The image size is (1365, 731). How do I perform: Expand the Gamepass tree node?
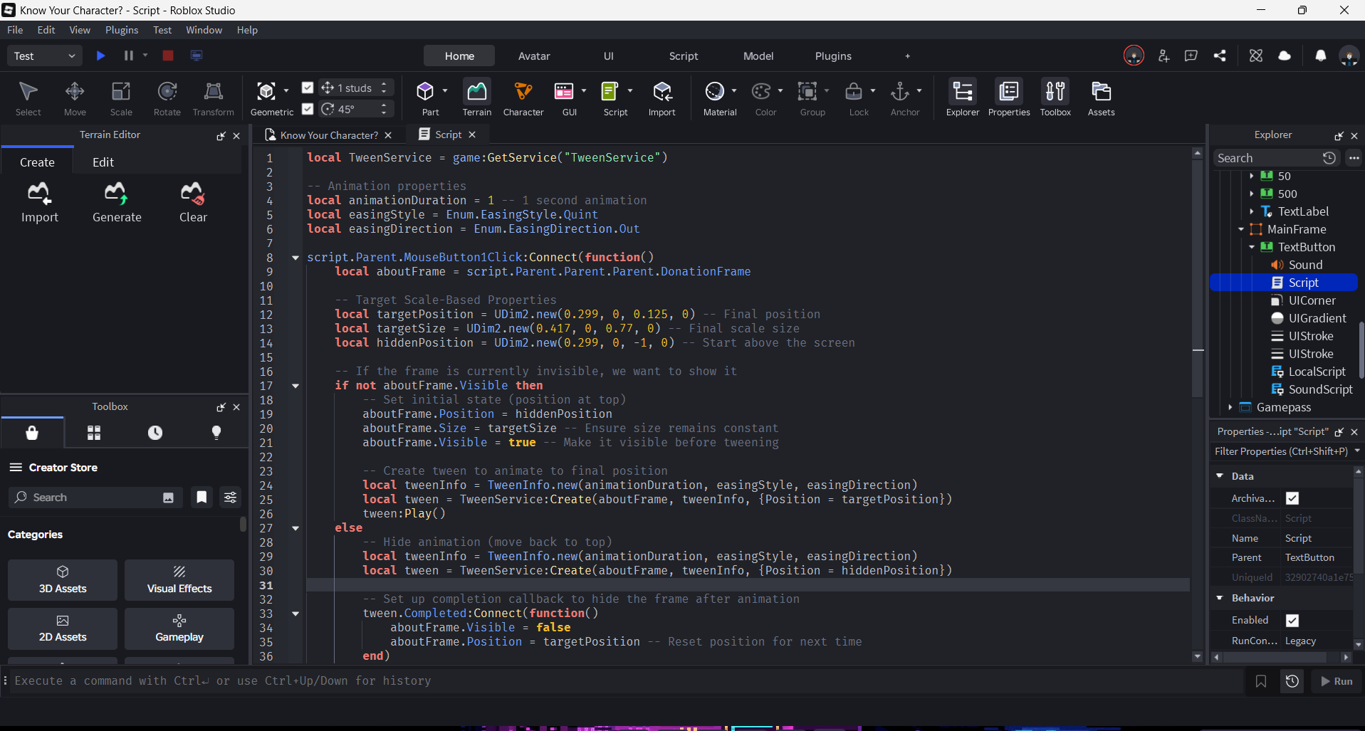[x=1230, y=407]
